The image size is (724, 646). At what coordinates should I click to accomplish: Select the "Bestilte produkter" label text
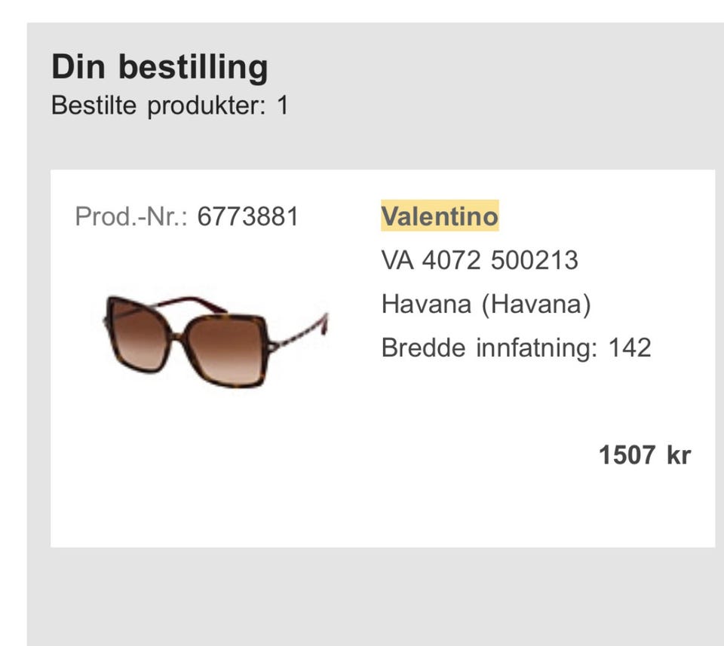click(x=158, y=106)
